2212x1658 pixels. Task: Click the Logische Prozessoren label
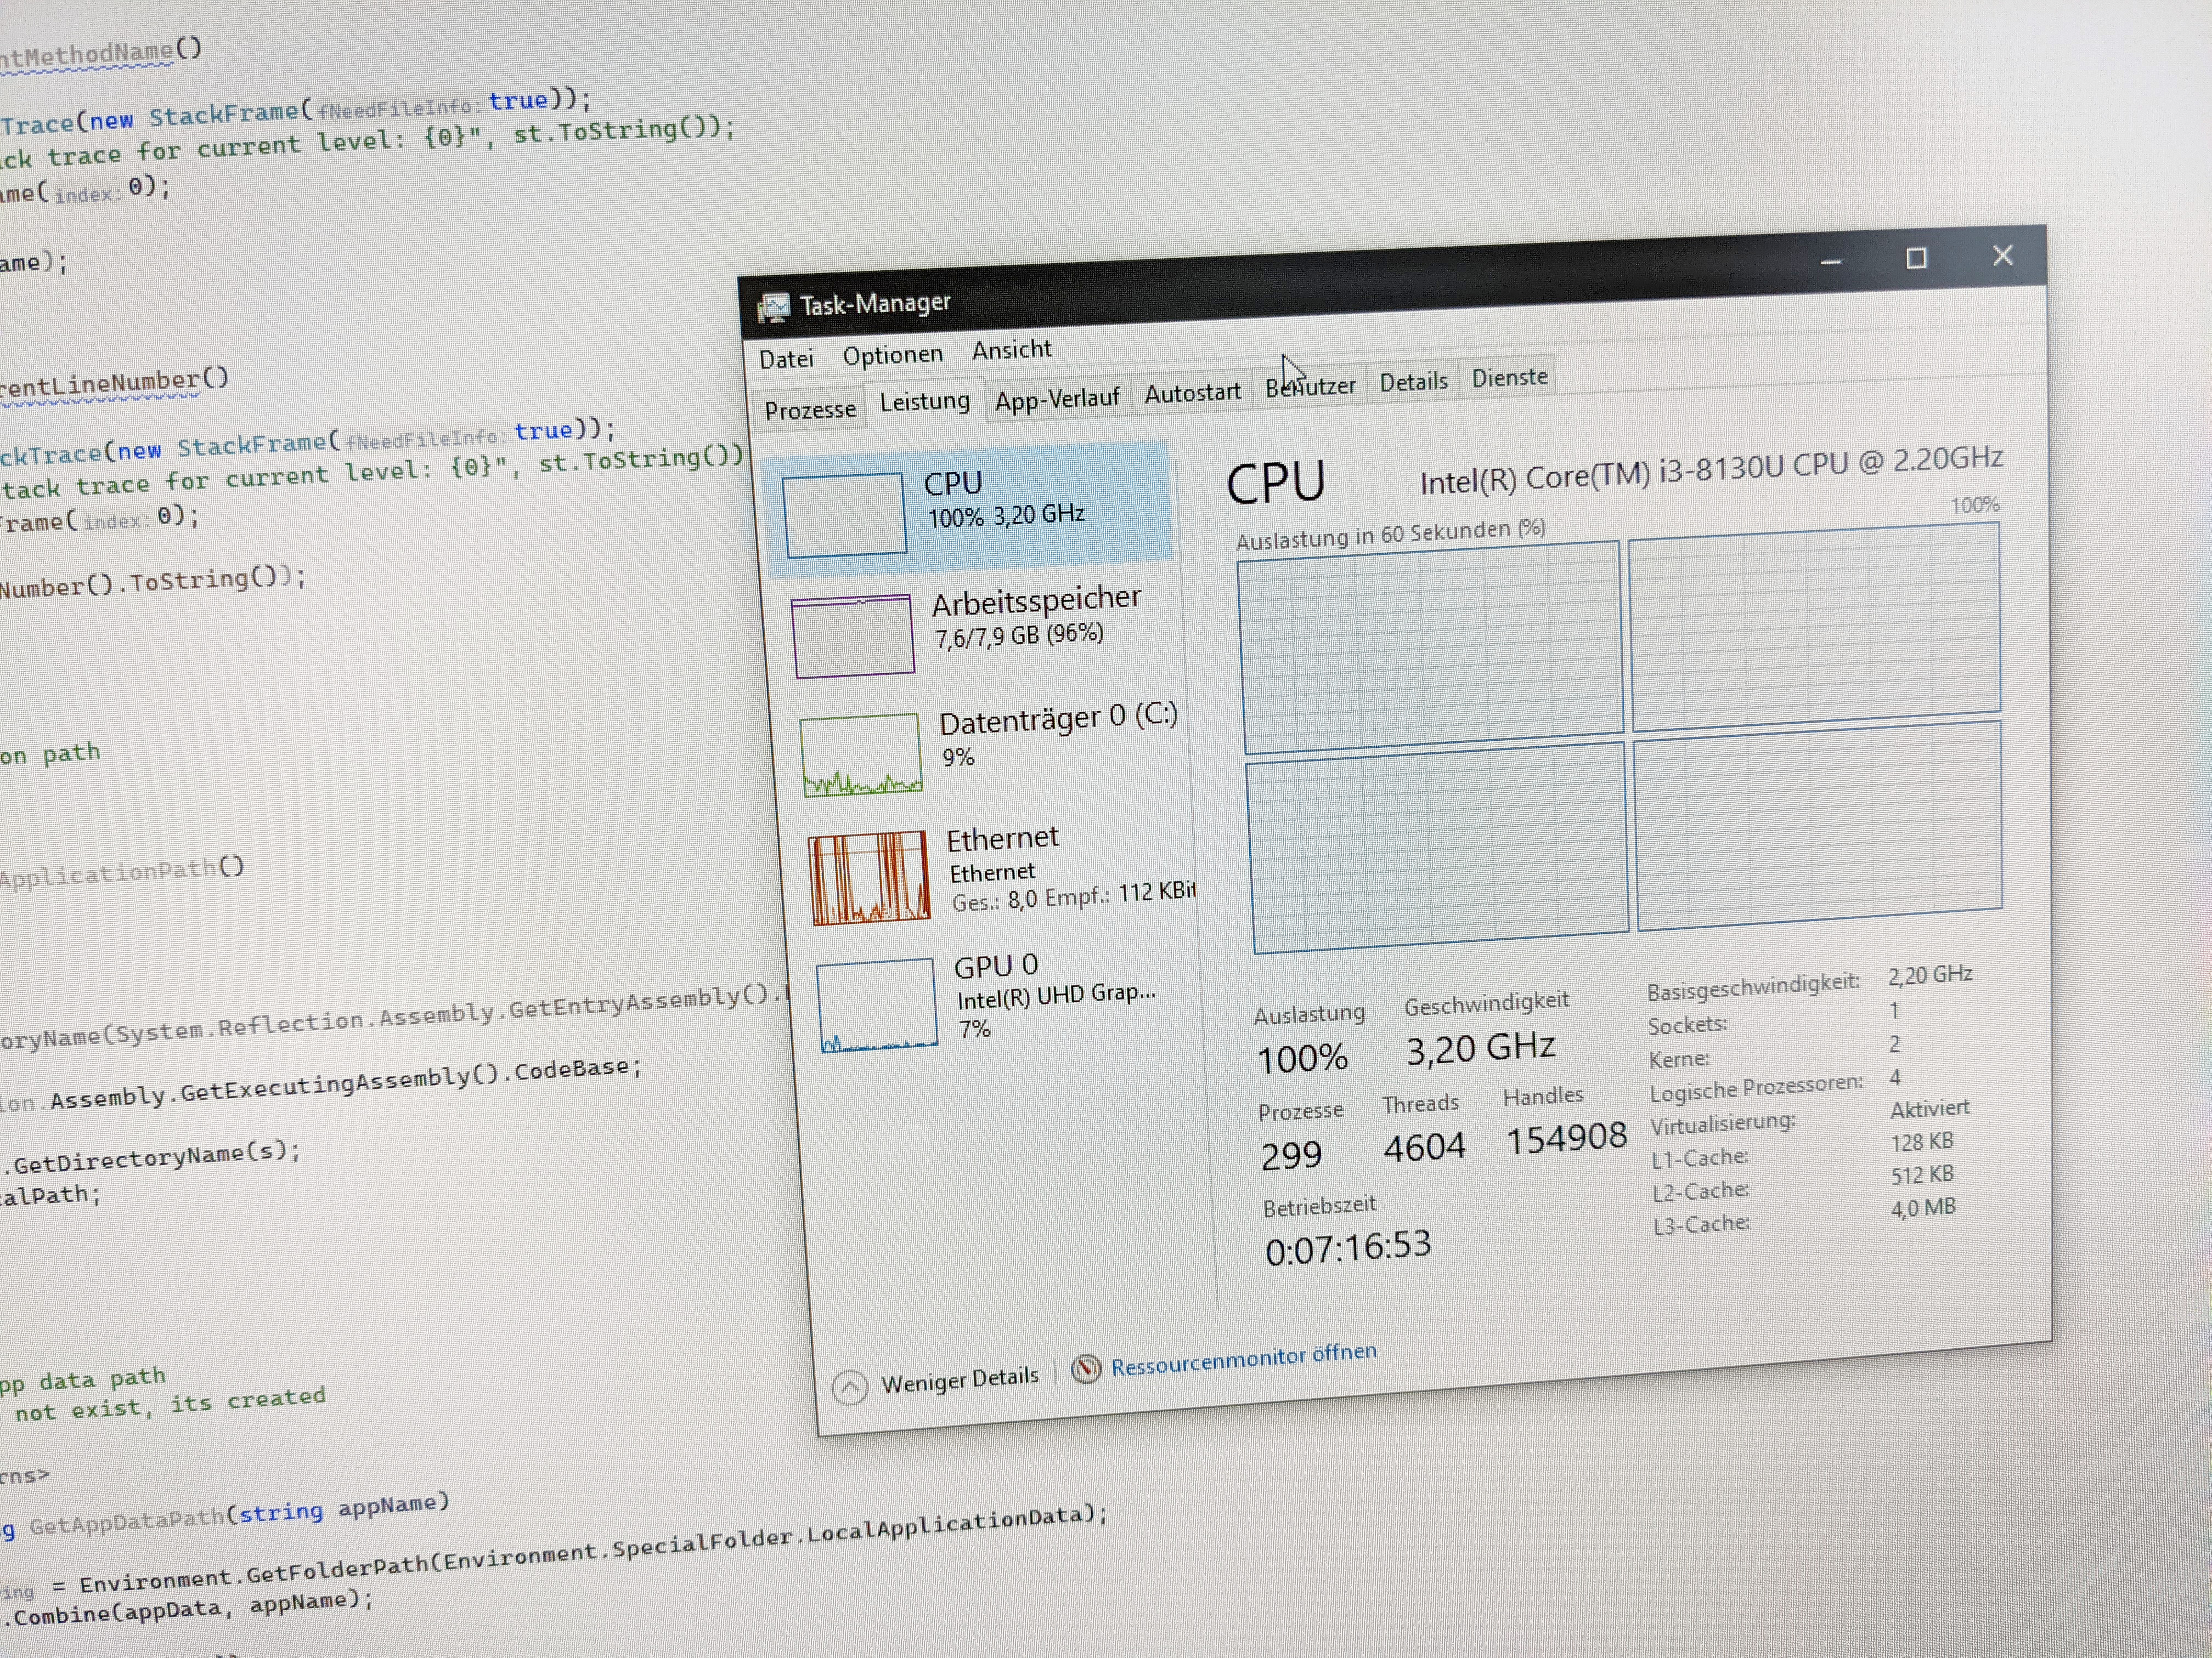pyautogui.click(x=1756, y=1087)
